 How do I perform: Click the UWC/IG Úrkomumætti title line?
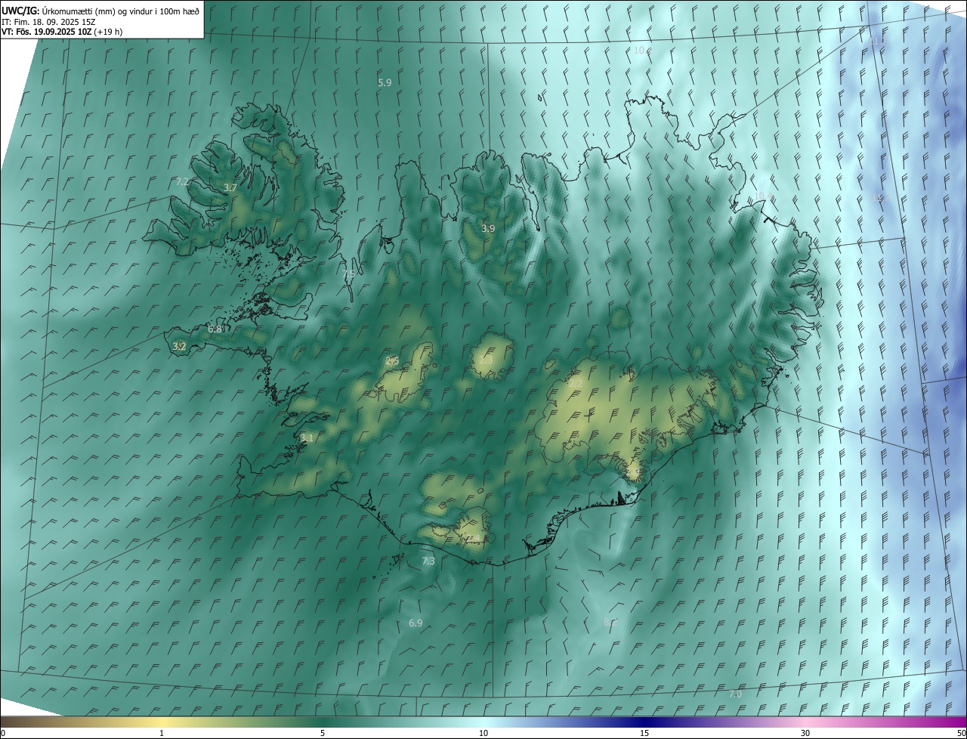point(100,11)
